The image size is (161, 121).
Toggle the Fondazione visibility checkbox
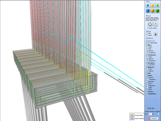(147, 55)
